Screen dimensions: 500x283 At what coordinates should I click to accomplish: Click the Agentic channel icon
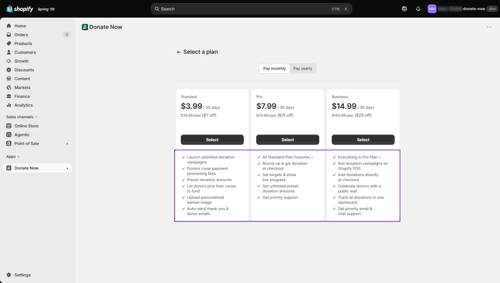coord(9,135)
